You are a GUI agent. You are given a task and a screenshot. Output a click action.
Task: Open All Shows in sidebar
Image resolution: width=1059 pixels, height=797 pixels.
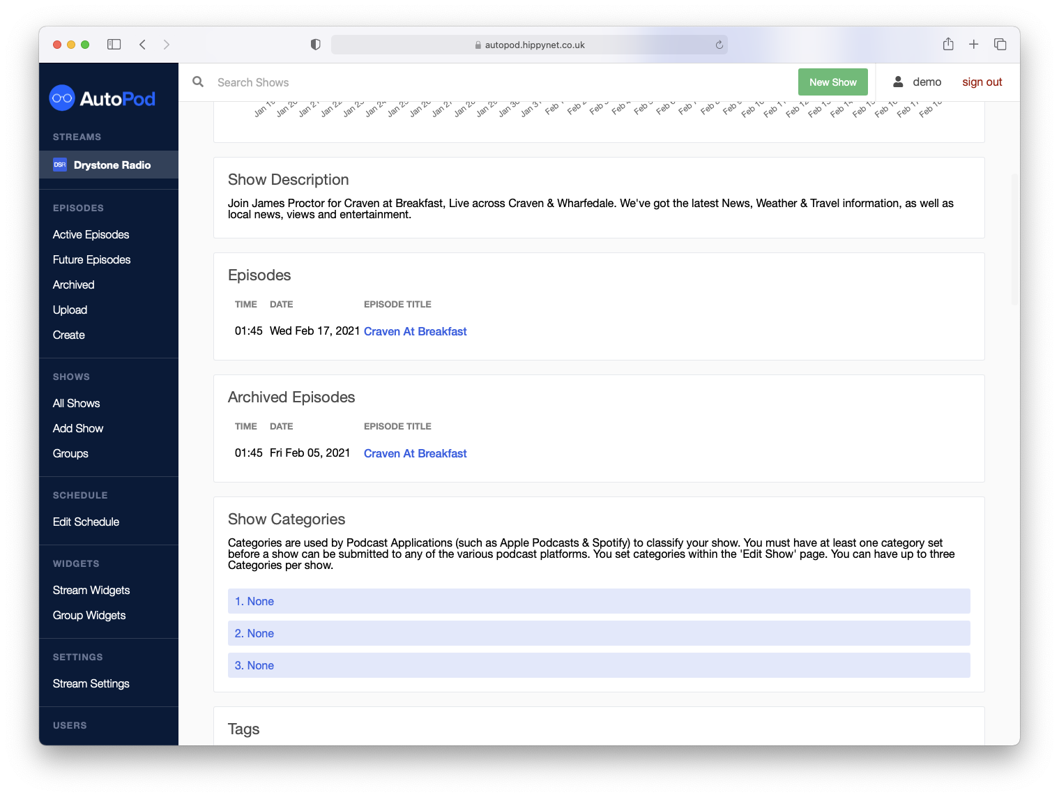(76, 403)
